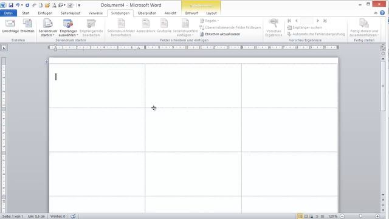Click the proofing status icon
Image resolution: width=389 pixels, height=219 pixels.
tap(73, 217)
